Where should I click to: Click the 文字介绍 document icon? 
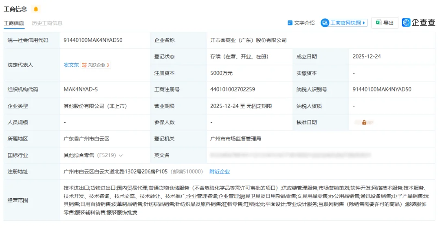(290, 23)
